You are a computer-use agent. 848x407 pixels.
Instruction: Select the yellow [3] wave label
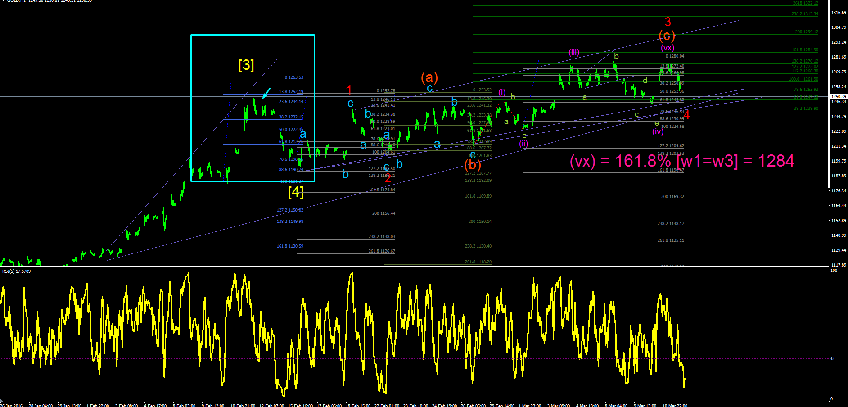point(246,65)
